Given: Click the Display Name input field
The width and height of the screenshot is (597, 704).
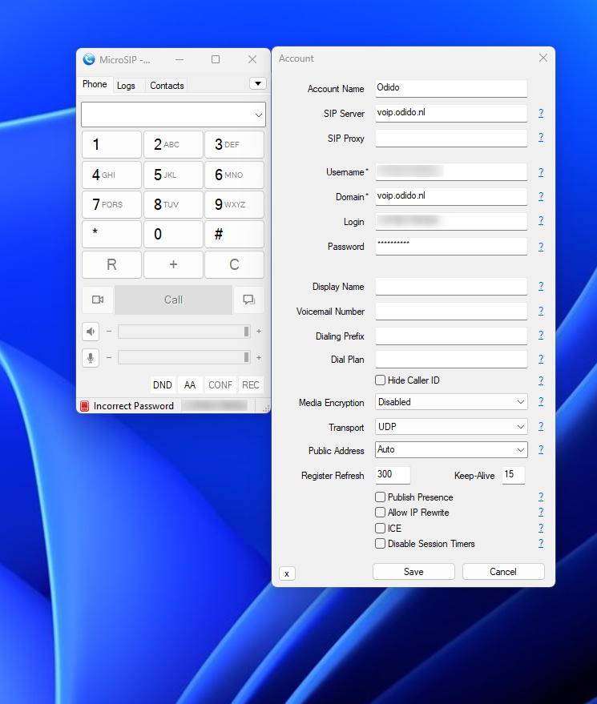Looking at the screenshot, I should click(x=451, y=286).
